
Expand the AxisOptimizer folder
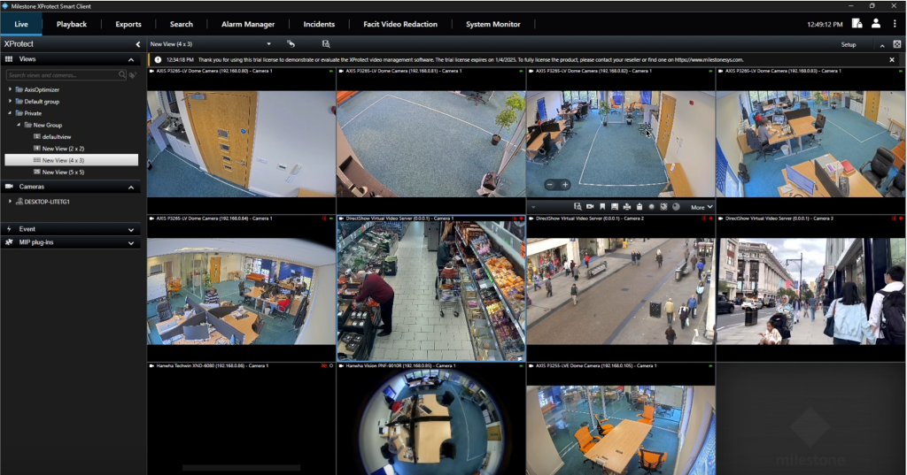click(x=10, y=89)
